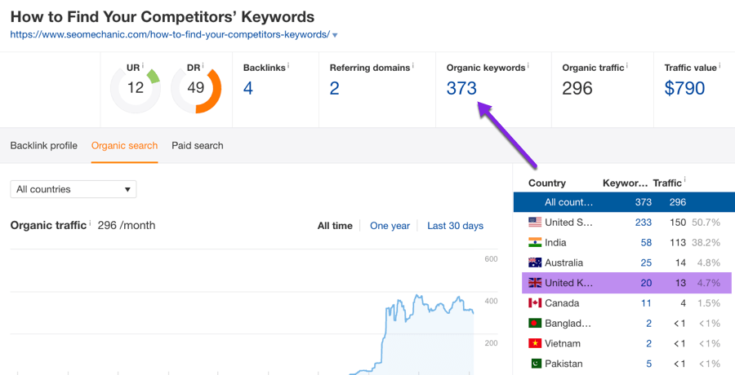735x375 pixels.
Task: Click the United States flag icon
Action: tap(535, 223)
